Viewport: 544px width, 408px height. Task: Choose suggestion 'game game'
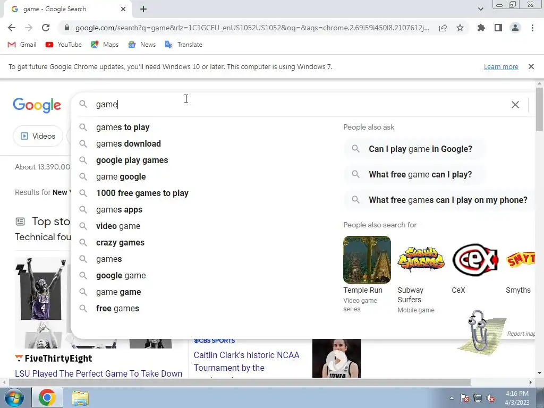118,292
